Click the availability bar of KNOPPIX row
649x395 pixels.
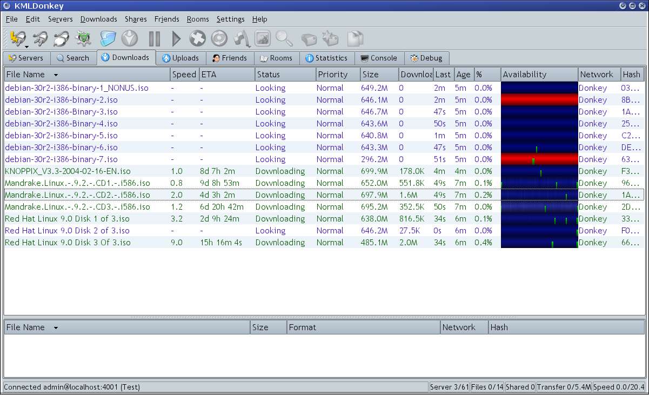(539, 171)
